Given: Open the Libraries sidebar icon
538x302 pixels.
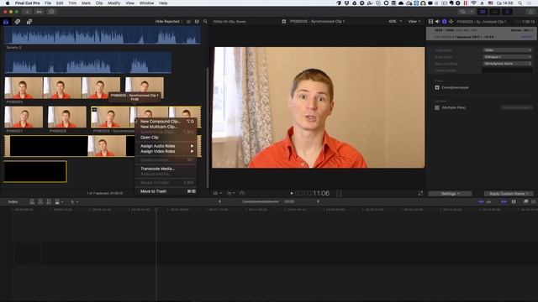Looking at the screenshot, I should [x=6, y=22].
